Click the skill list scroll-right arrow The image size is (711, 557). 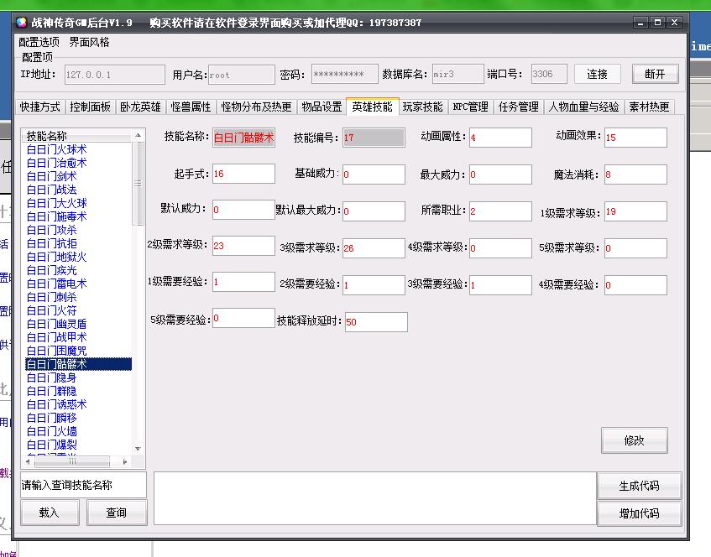pos(128,461)
